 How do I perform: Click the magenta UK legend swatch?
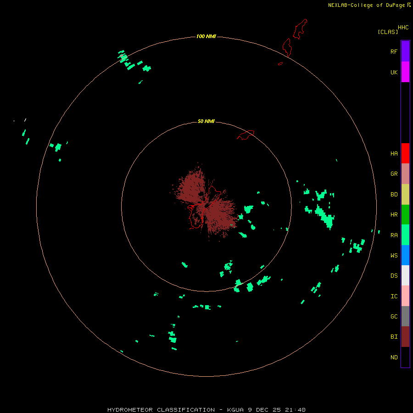click(x=405, y=72)
